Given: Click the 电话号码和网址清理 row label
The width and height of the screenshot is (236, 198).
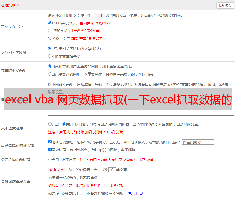Looking at the screenshot, I should click(17, 146).
